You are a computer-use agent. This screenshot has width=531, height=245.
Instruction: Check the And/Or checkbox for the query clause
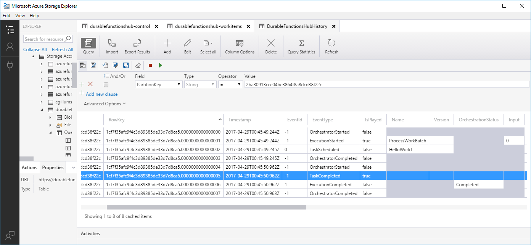pyautogui.click(x=106, y=84)
